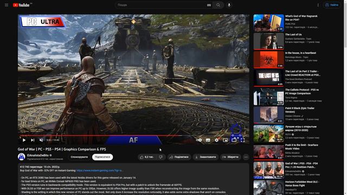The image size is (347, 195).
Task: Open the YouTube hamburger guide menu
Action: point(7,5)
